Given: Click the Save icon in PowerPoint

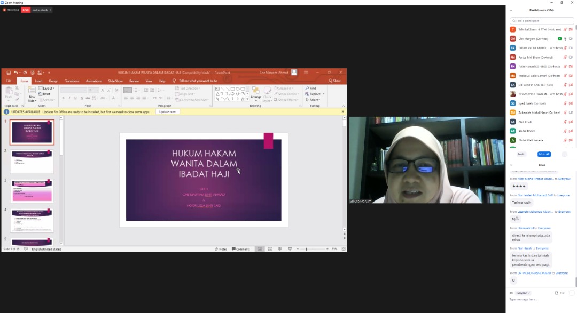Looking at the screenshot, I should coord(9,73).
